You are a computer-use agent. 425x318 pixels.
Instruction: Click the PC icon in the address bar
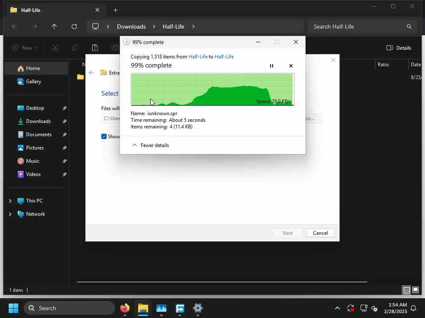(95, 26)
